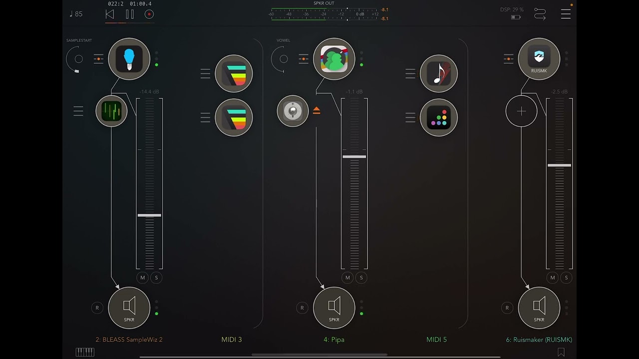
Task: Start recording with the record button
Action: pyautogui.click(x=149, y=14)
